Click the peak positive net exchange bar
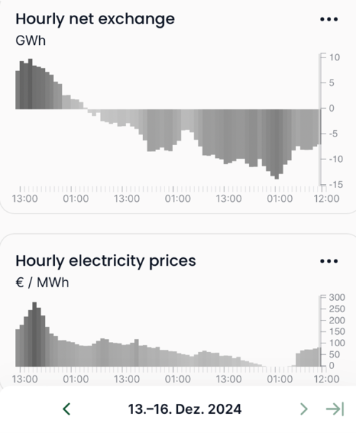Image resolution: width=356 pixels, height=433 pixels. pos(30,84)
